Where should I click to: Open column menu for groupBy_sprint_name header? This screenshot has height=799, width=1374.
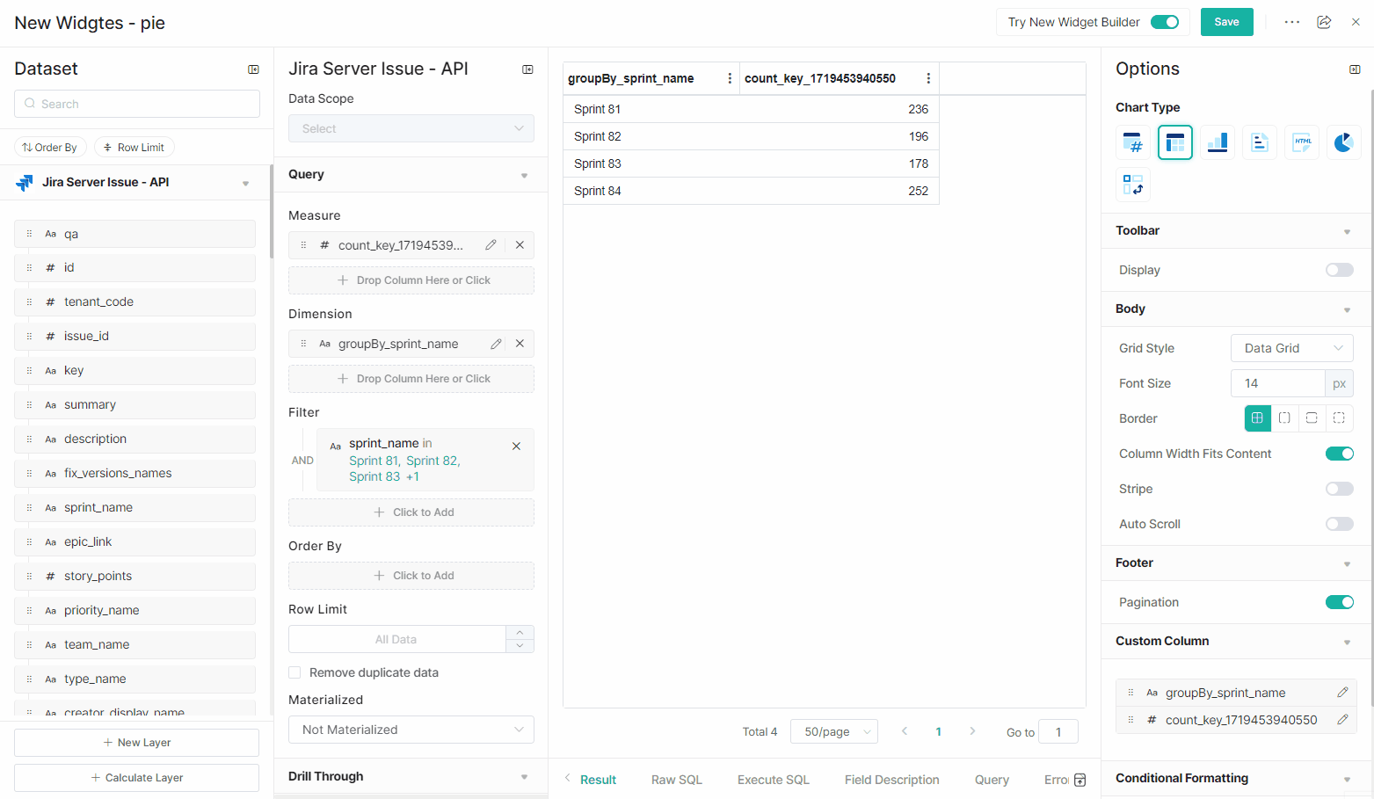(x=730, y=78)
